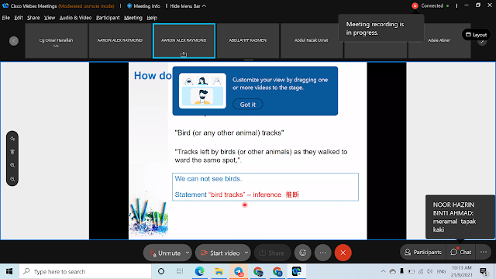Open the Windows Start menu
The width and height of the screenshot is (496, 279).
[x=9, y=271]
